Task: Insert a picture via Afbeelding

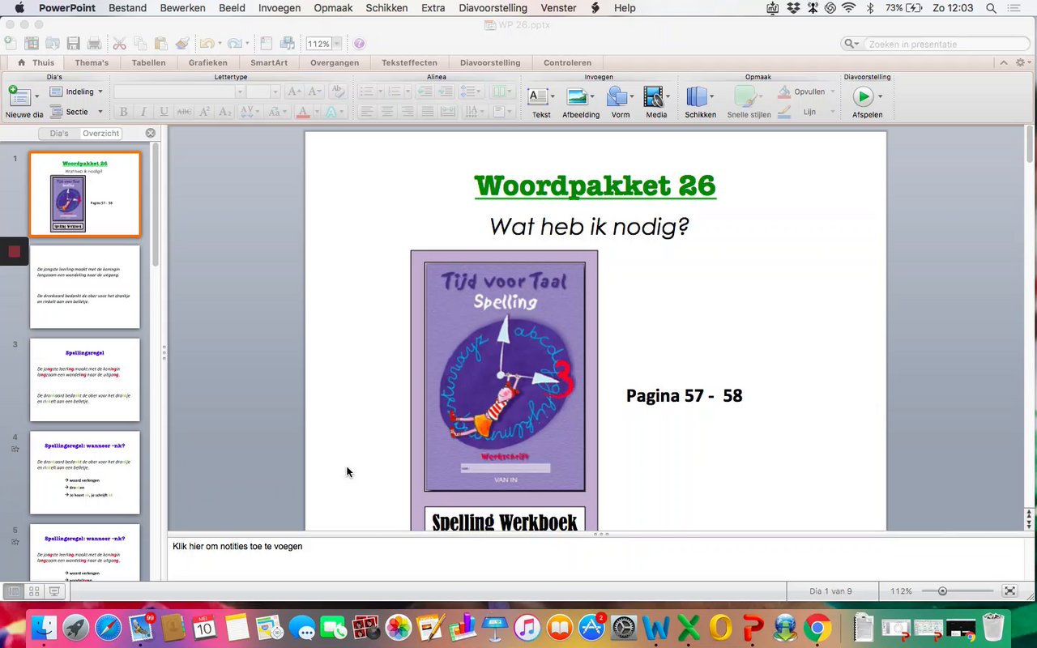Action: tap(581, 102)
